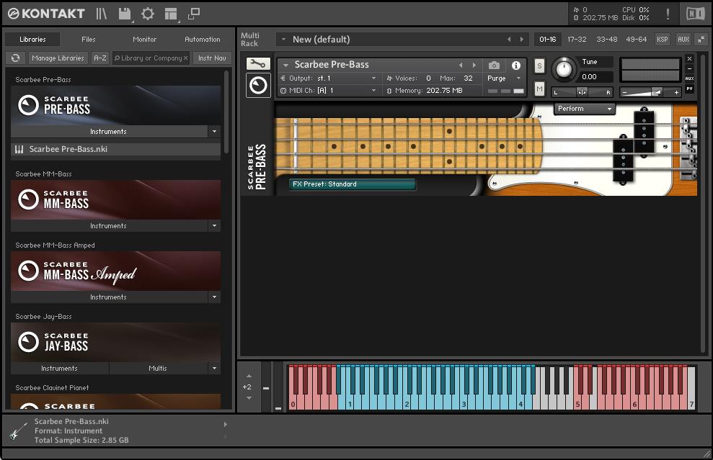713x460 pixels.
Task: Open the FX Preset: Standard selector
Action: click(x=353, y=184)
